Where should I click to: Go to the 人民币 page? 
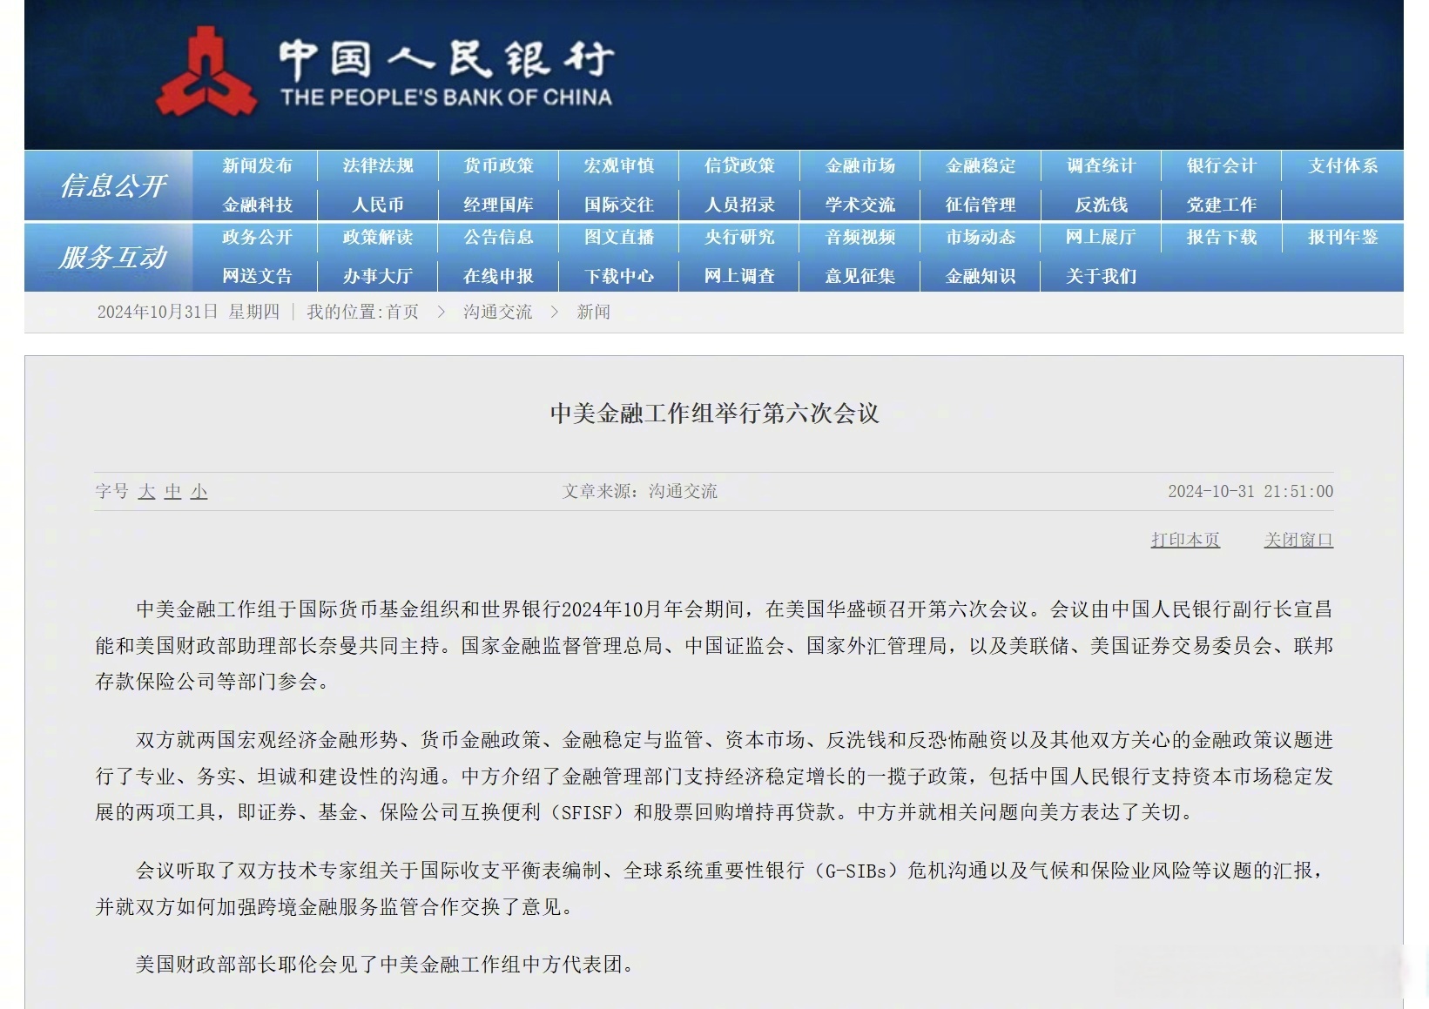click(x=377, y=204)
